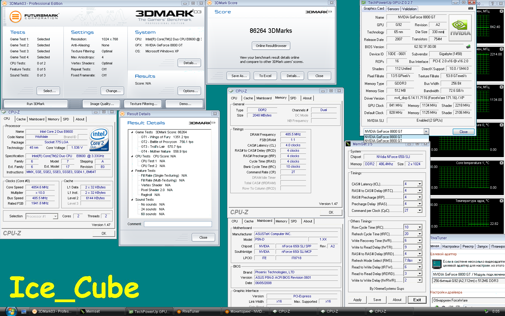Click the Close button in GPU-Z
The width and height of the screenshot is (505, 316).
click(464, 132)
